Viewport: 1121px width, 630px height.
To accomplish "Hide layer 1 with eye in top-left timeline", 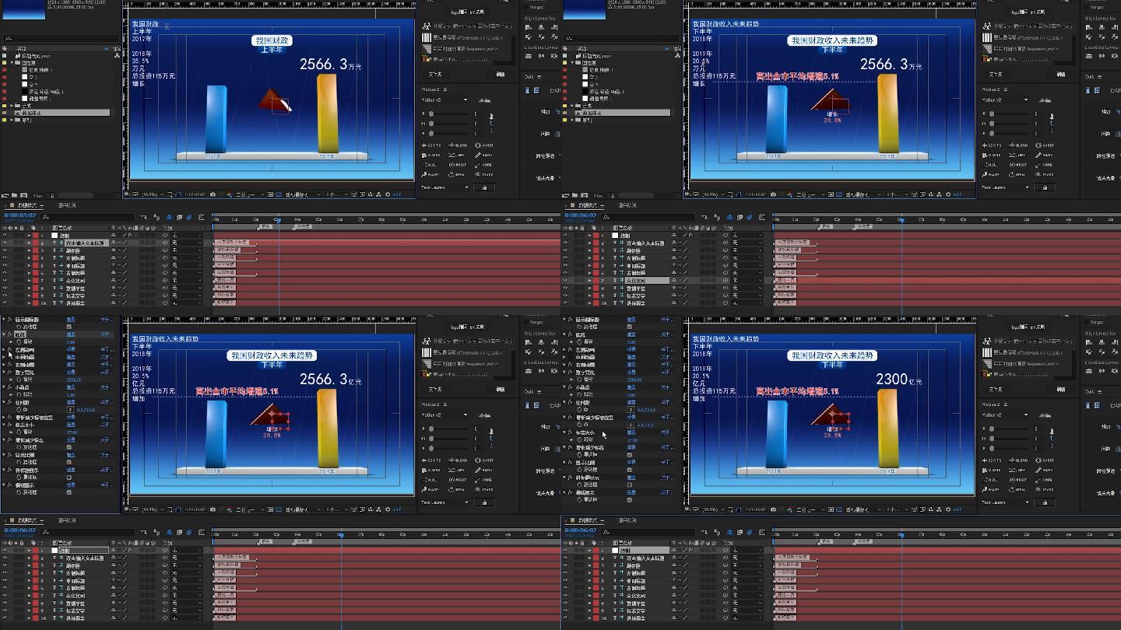I will pos(5,235).
